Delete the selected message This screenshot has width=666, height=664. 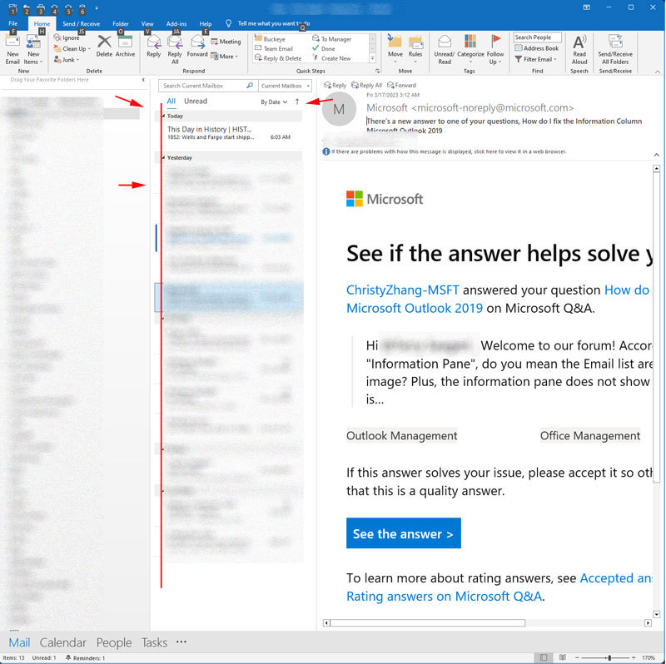104,46
